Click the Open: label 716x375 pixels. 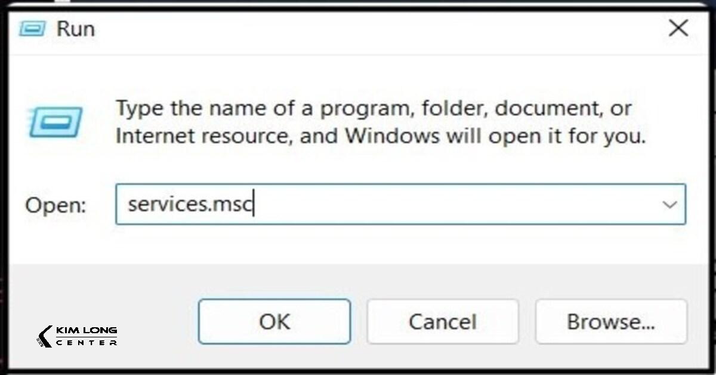(55, 205)
